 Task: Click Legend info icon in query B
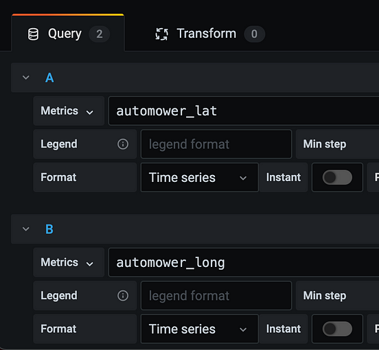pyautogui.click(x=123, y=296)
